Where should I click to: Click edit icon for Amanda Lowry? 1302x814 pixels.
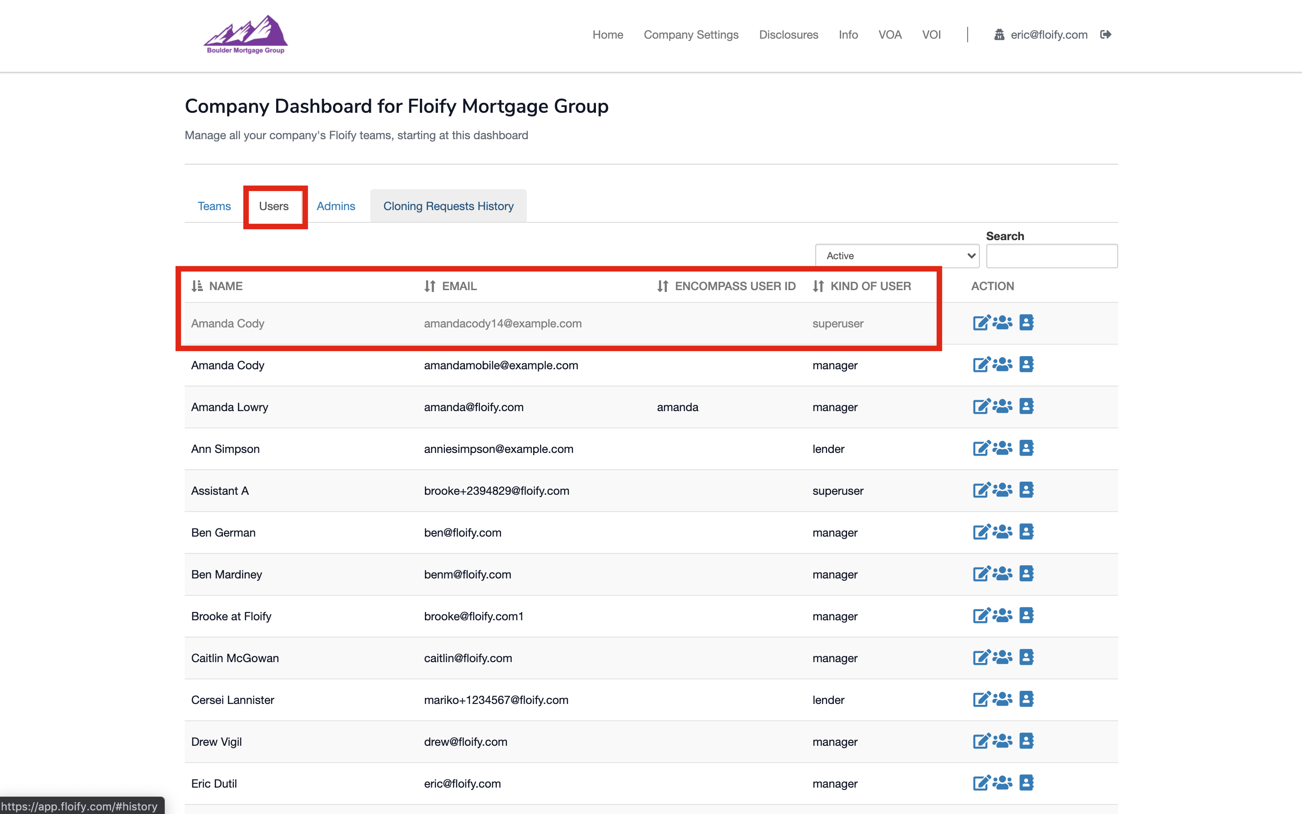point(980,407)
